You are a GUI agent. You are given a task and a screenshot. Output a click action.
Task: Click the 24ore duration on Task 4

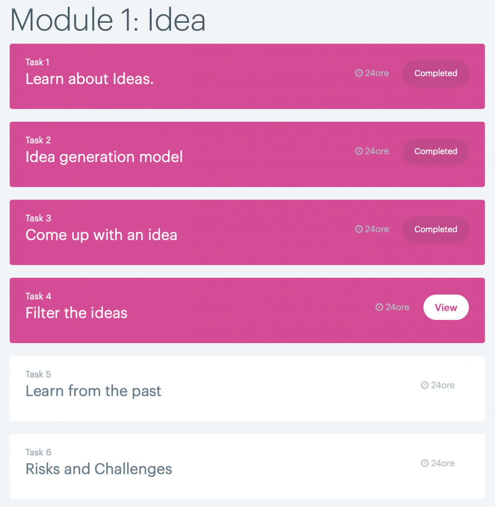(397, 307)
